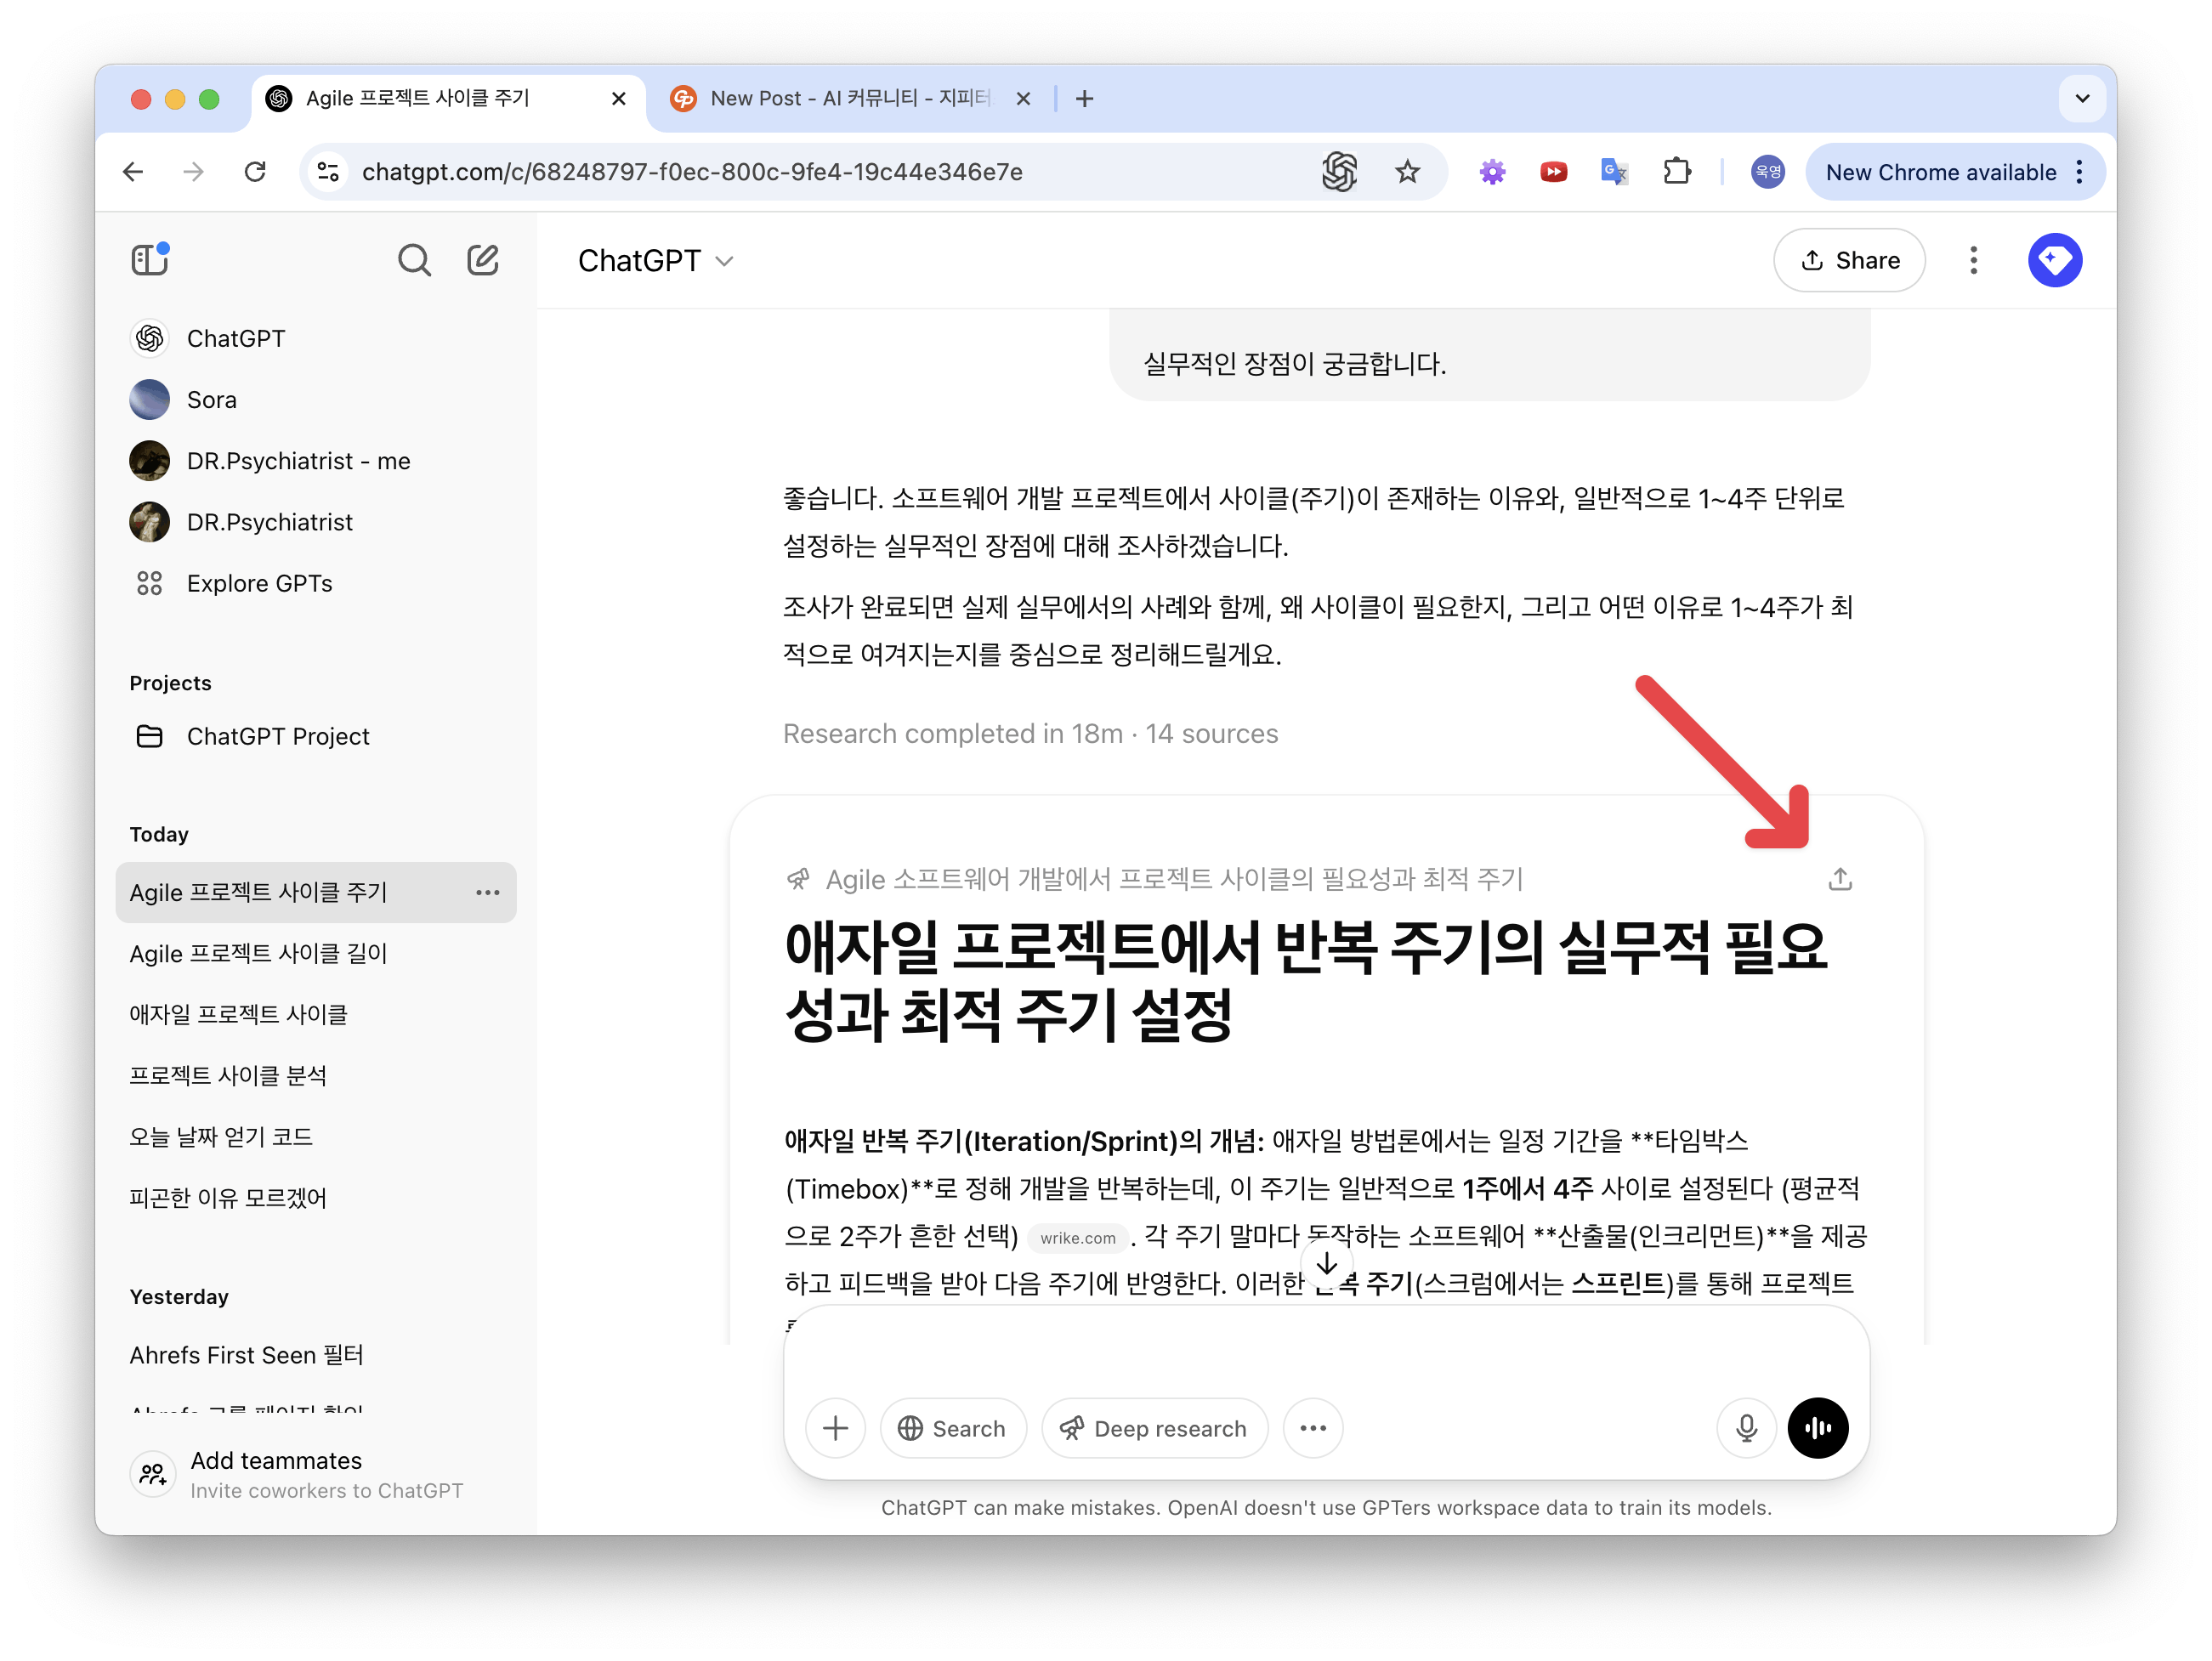Bookmark the page with the star icon
This screenshot has height=1661, width=2212.
point(1407,172)
